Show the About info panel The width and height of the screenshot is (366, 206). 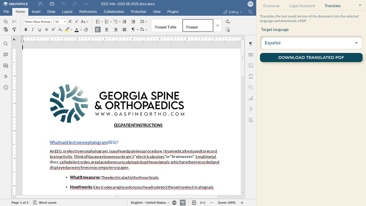tap(6, 87)
